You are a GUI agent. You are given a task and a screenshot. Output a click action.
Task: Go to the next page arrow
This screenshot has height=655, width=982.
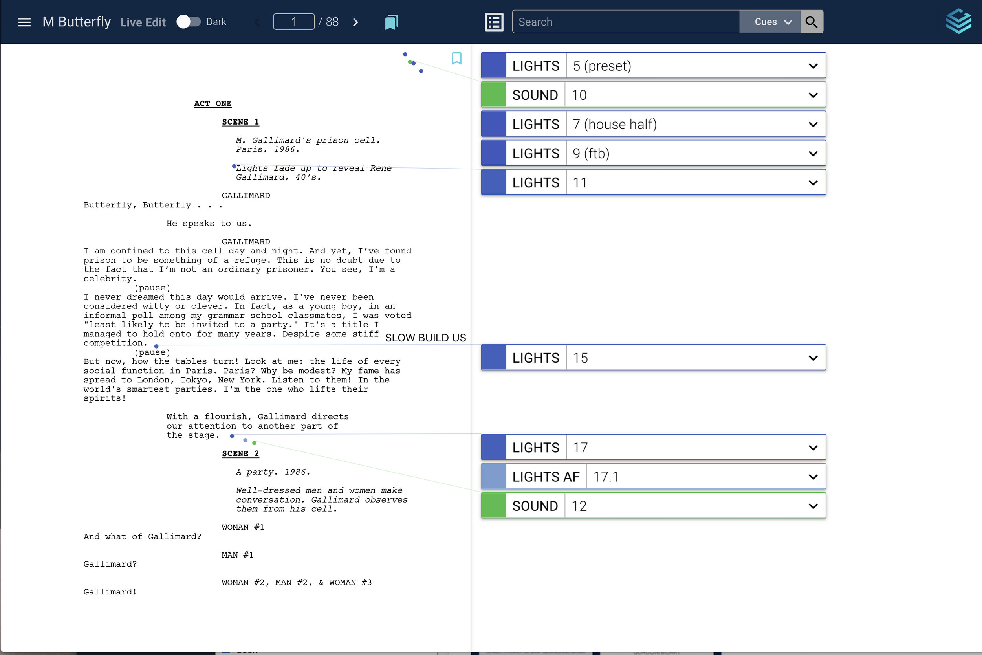click(355, 22)
